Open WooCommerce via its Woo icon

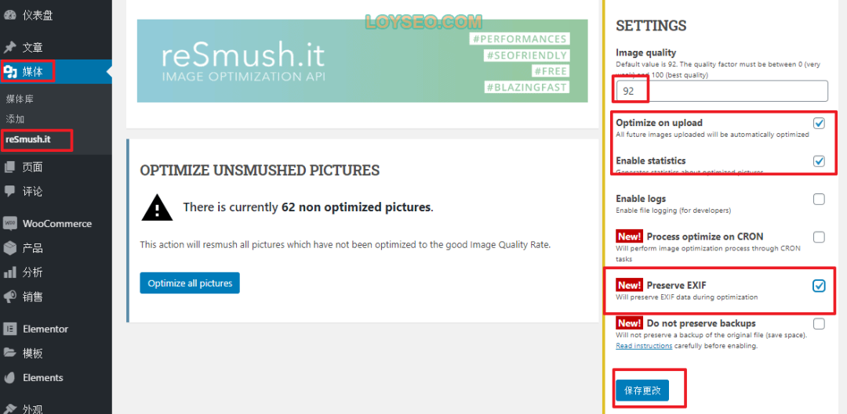[x=9, y=223]
